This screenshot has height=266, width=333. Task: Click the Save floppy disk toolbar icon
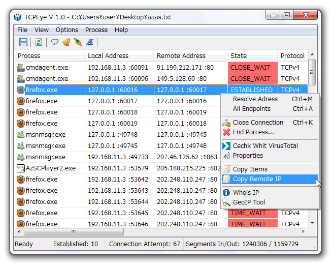tap(23, 42)
